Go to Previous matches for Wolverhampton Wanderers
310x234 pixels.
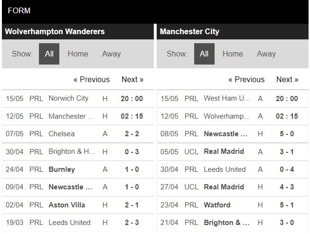click(x=92, y=79)
